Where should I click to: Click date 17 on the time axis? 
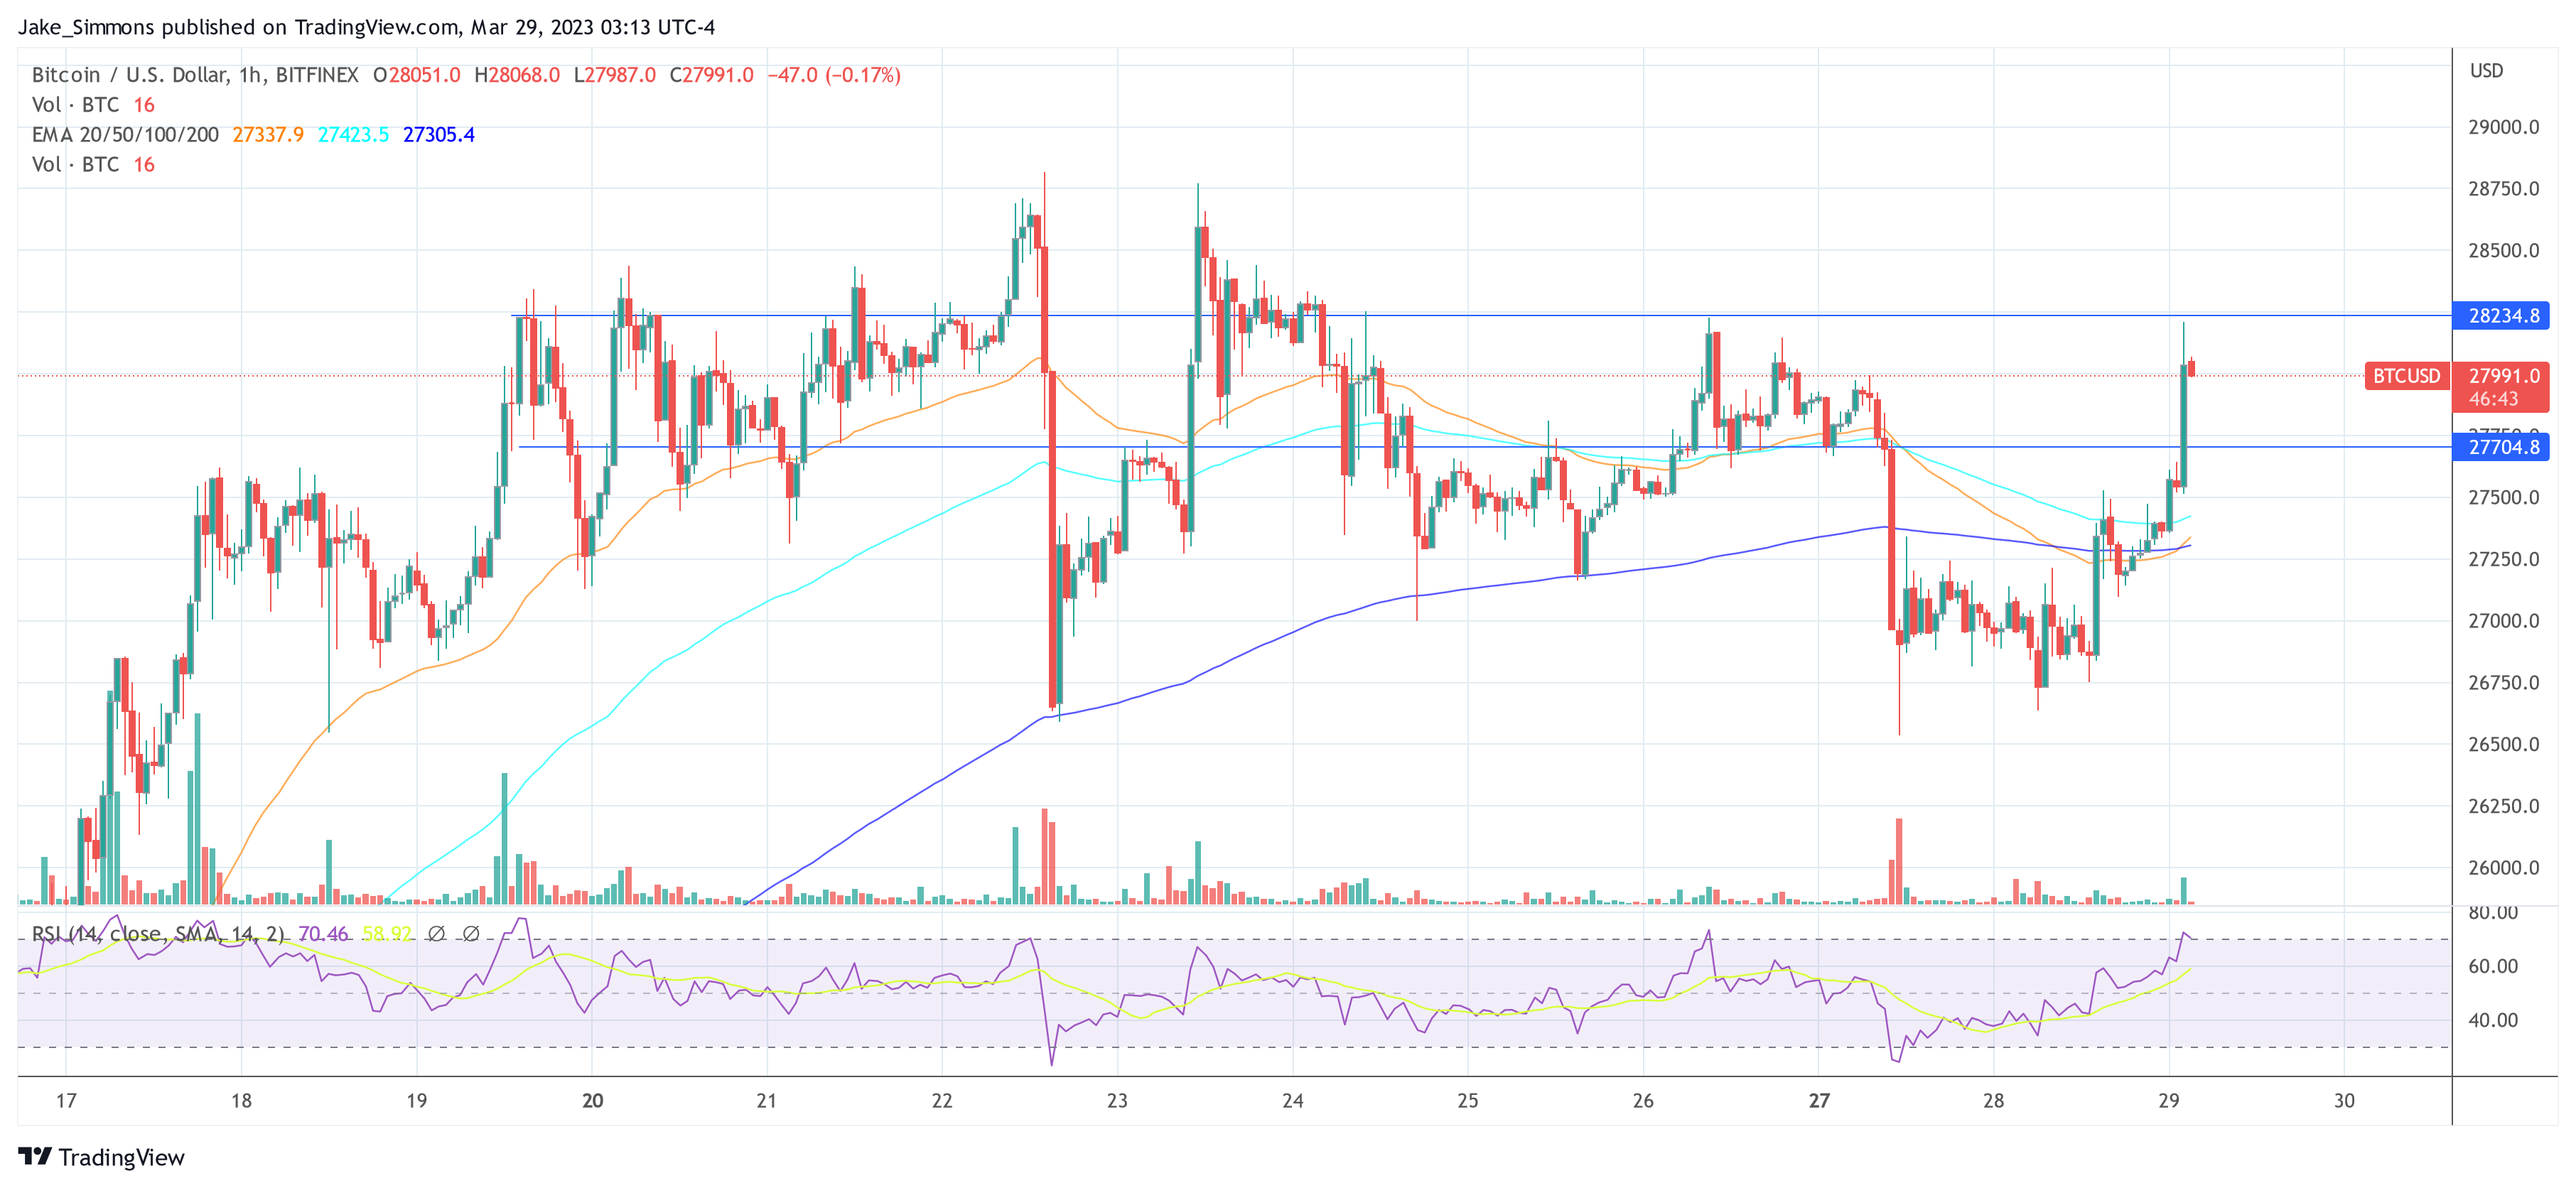click(x=66, y=1101)
